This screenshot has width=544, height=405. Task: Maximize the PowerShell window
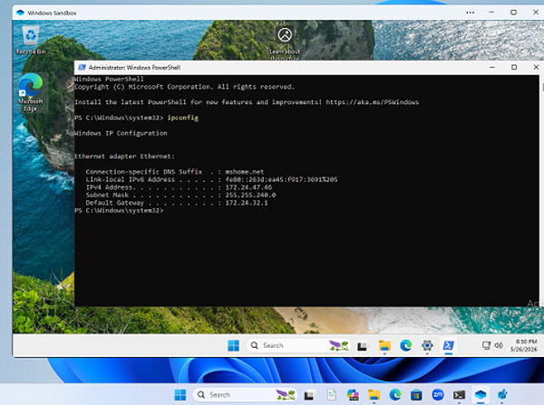click(x=514, y=67)
